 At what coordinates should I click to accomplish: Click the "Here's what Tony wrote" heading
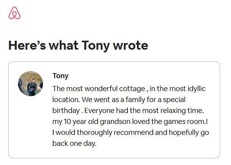78,46
